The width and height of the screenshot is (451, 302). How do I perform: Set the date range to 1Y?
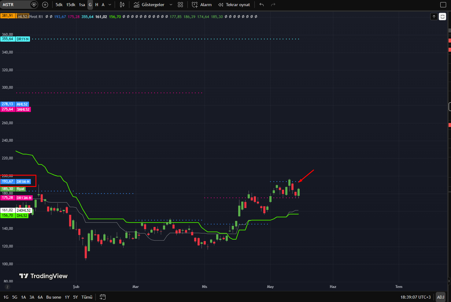click(67, 297)
